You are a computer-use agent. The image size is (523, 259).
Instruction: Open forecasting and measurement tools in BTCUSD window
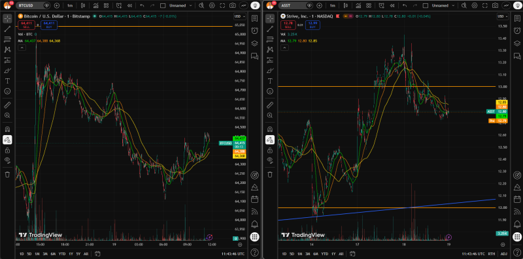click(7, 60)
